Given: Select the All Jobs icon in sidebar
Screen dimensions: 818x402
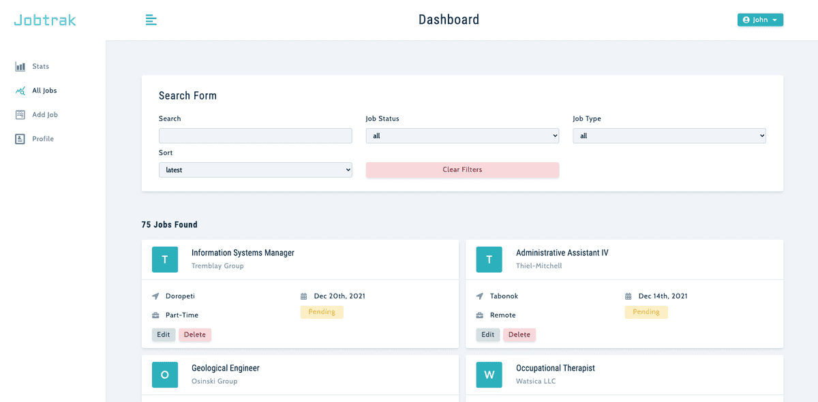Looking at the screenshot, I should point(21,90).
